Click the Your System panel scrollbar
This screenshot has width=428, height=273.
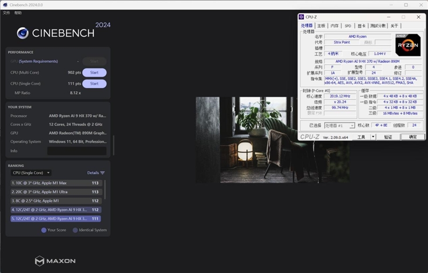click(x=113, y=145)
